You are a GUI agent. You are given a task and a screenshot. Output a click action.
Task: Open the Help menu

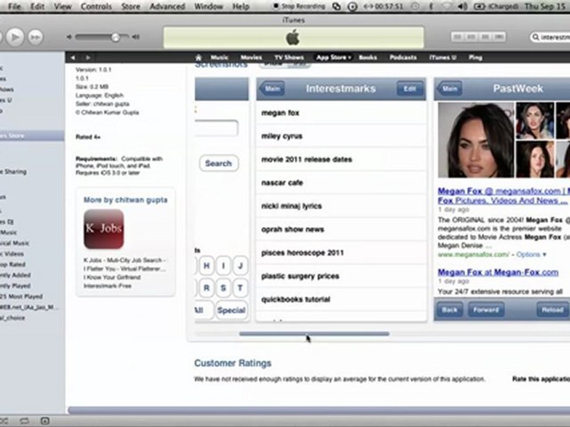(x=240, y=6)
